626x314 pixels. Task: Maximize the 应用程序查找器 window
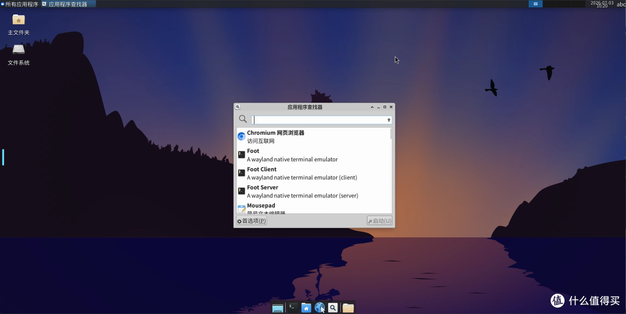pyautogui.click(x=385, y=107)
